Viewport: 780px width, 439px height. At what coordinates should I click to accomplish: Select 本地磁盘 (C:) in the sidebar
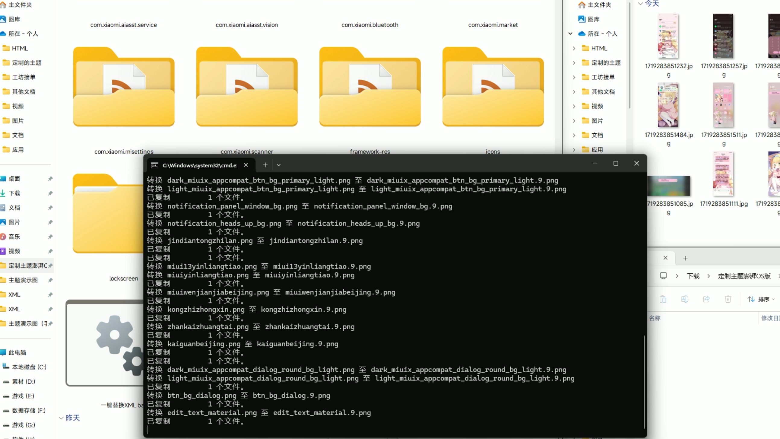29,367
